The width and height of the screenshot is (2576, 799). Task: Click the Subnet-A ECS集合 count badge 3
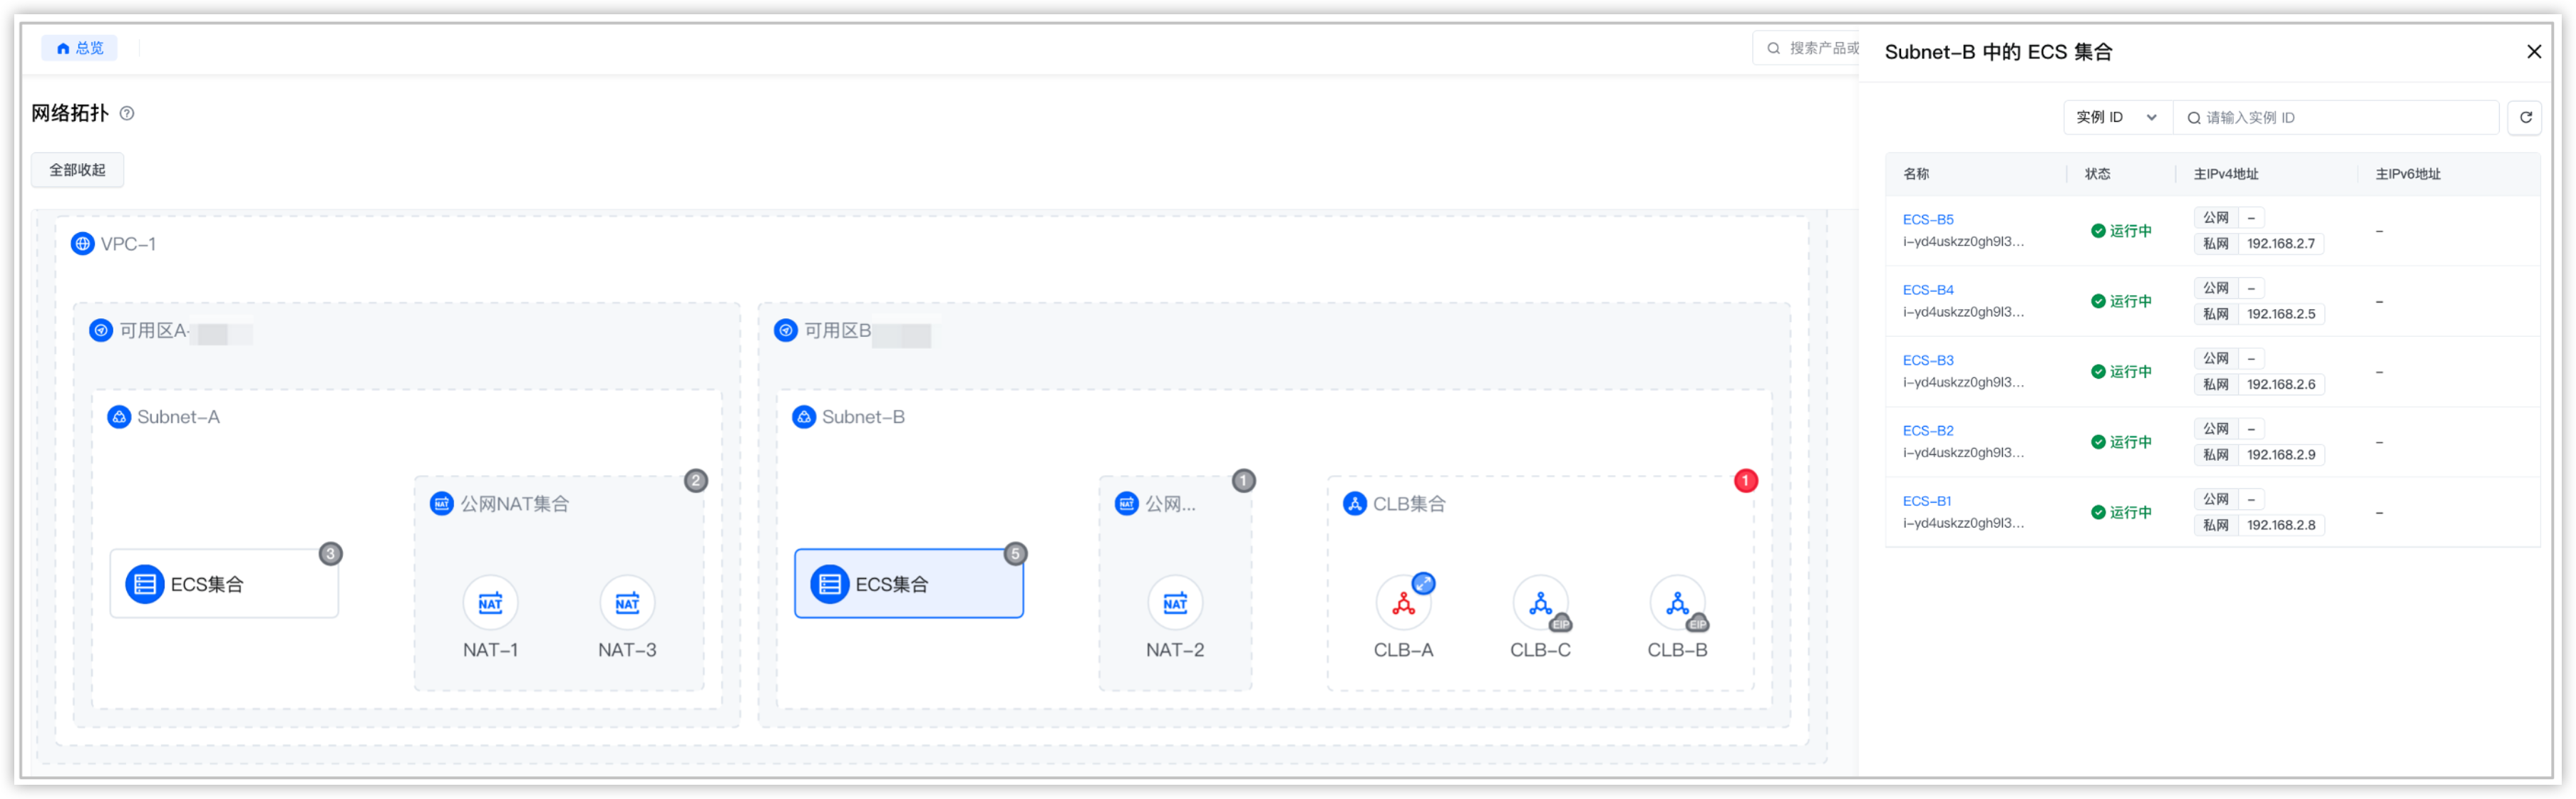pyautogui.click(x=330, y=553)
